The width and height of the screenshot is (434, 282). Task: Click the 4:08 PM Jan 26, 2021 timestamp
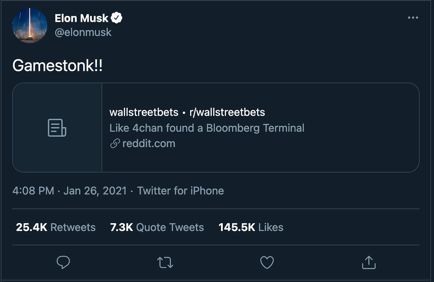69,191
